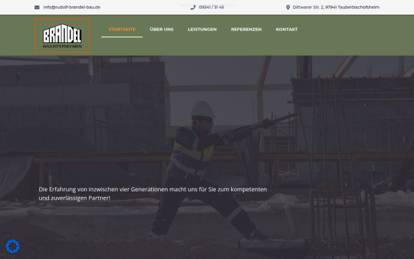Click address Dittwarer Str. 2 Tauberbischofsheim
The height and width of the screenshot is (259, 414).
(336, 8)
